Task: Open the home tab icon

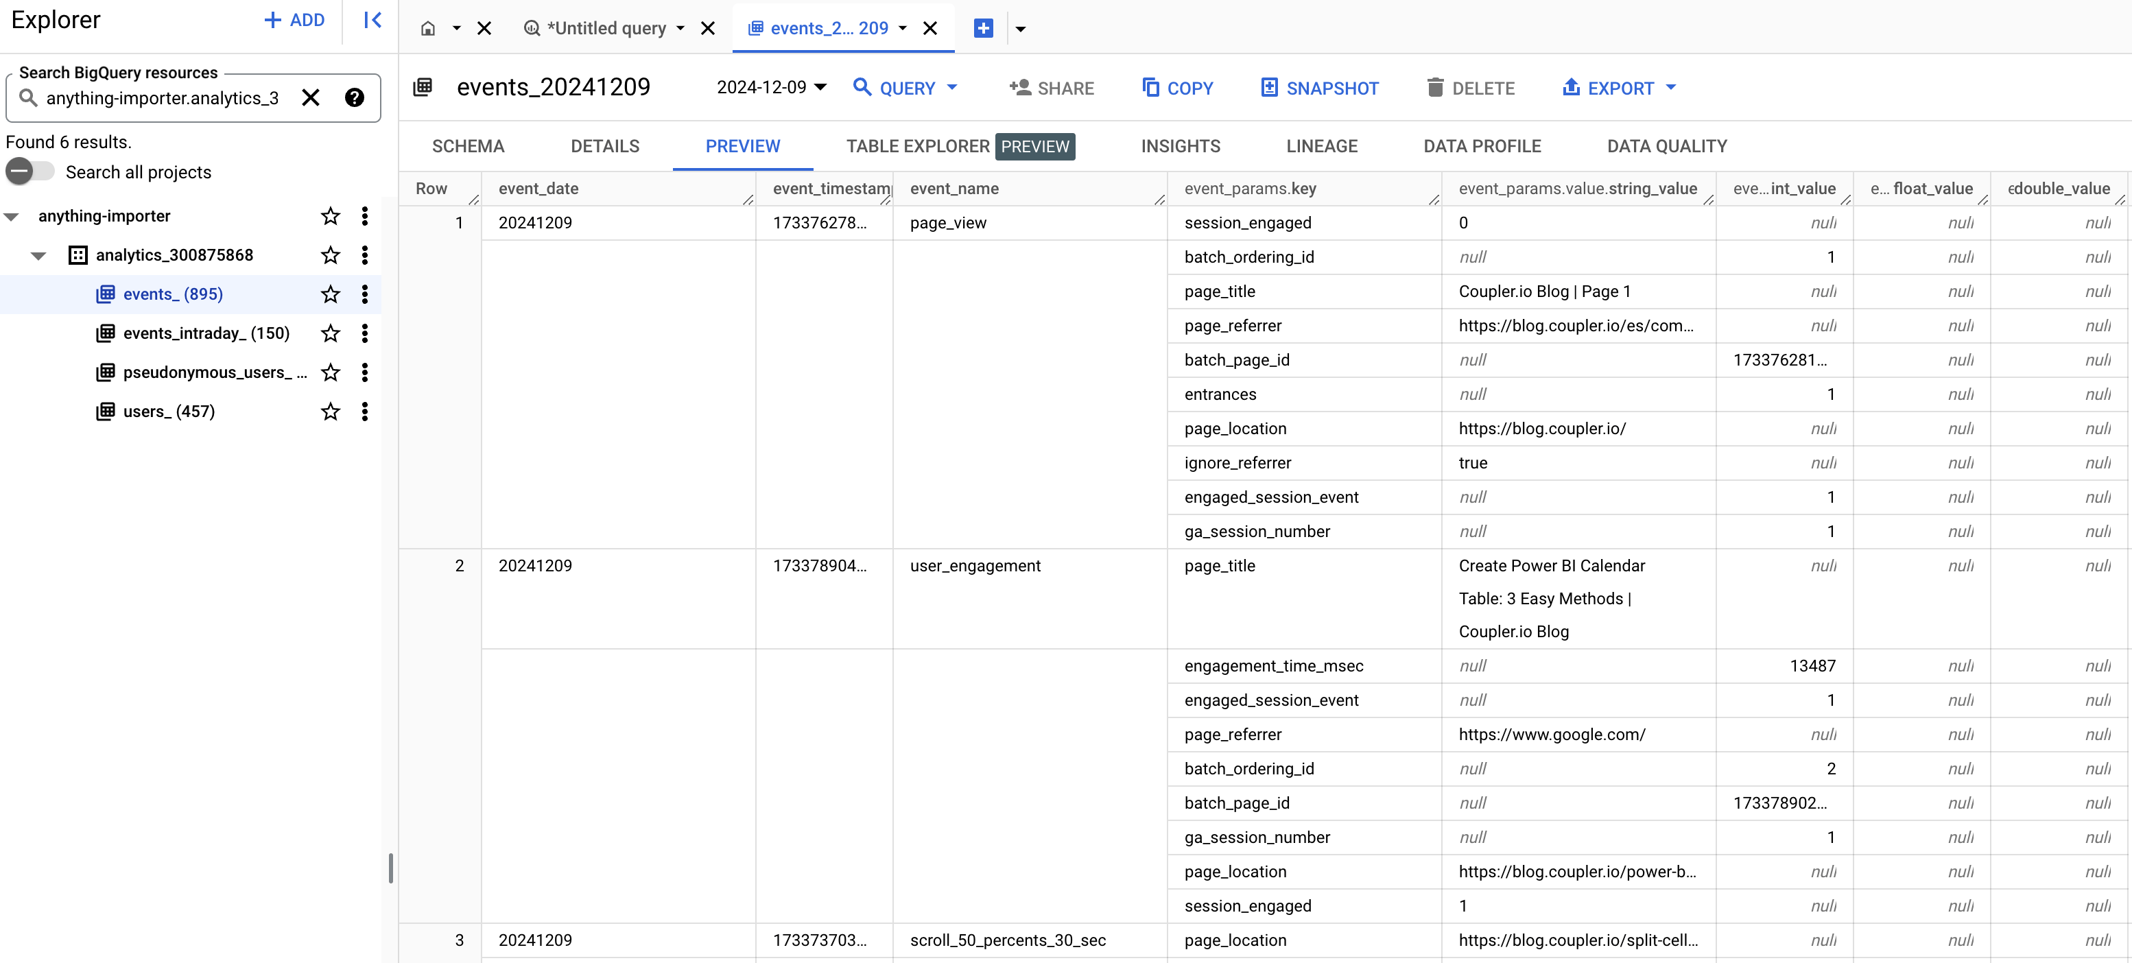Action: coord(428,29)
